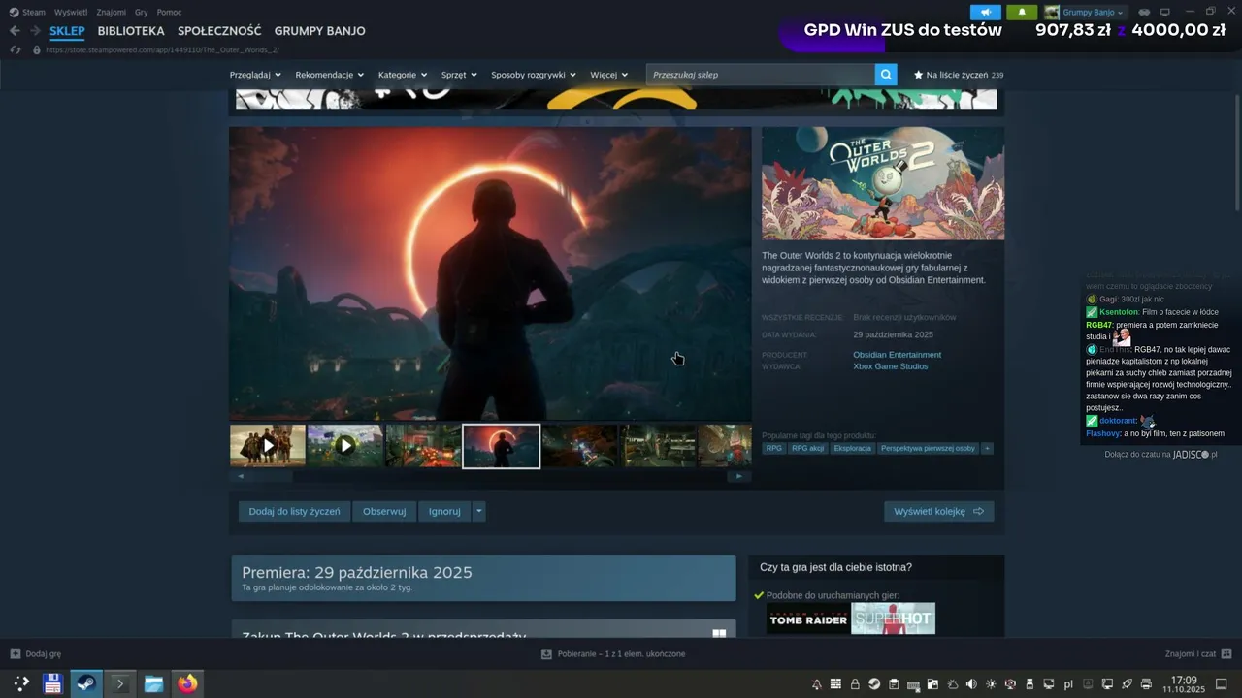The width and height of the screenshot is (1242, 698).
Task: Go forward with the right arrow button
Action: 35,31
